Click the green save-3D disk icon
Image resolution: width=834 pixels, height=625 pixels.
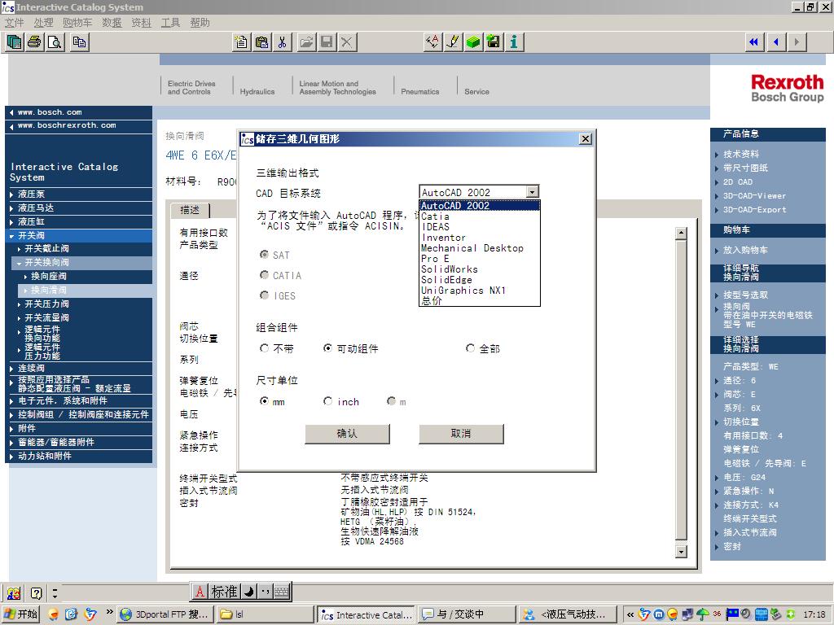click(494, 42)
